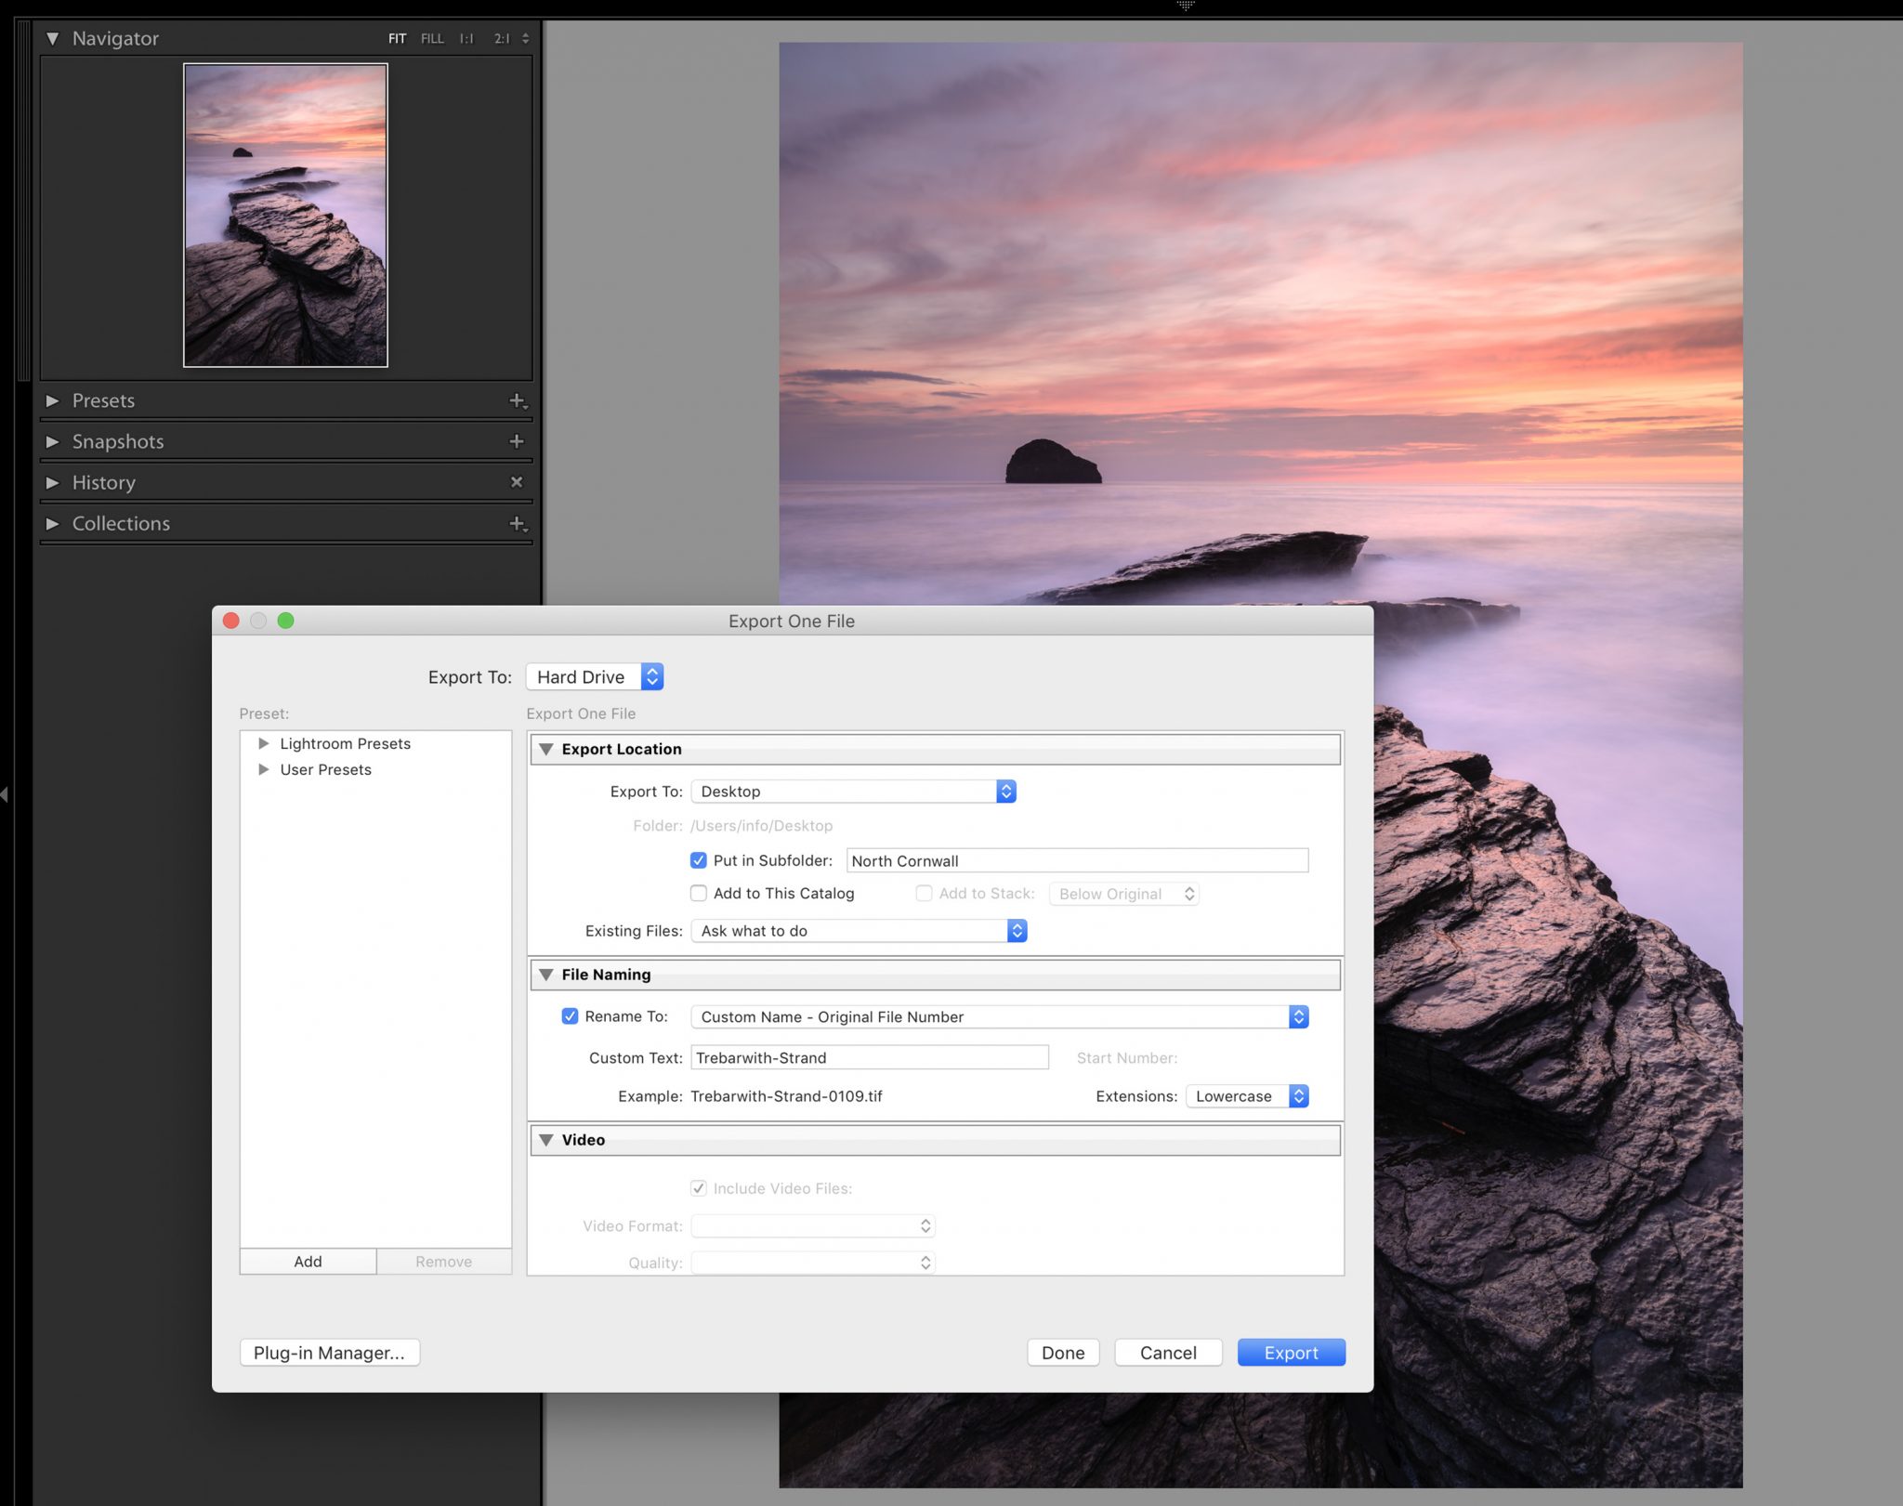This screenshot has height=1506, width=1903.
Task: Open the Existing Files dropdown
Action: point(1016,930)
